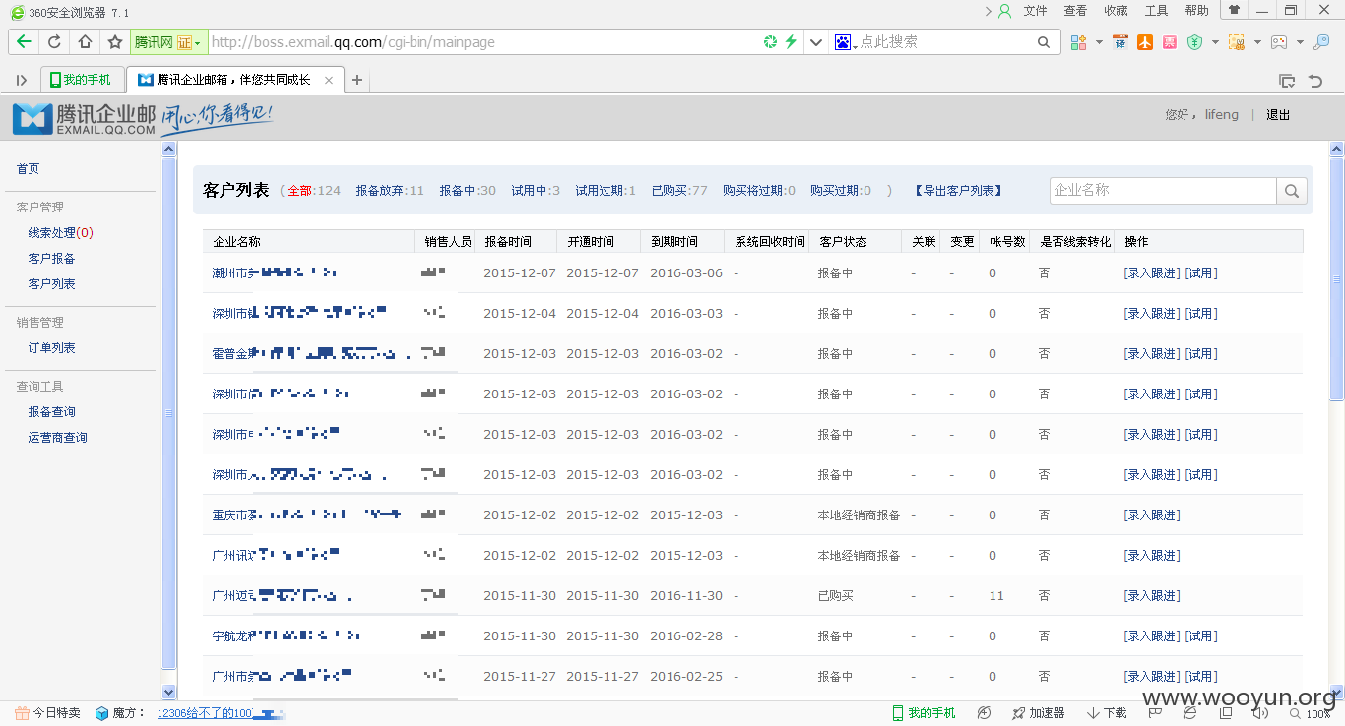Viewport: 1345px width, 726px height.
Task: Open 下载 downloads in status bar
Action: (x=1107, y=713)
